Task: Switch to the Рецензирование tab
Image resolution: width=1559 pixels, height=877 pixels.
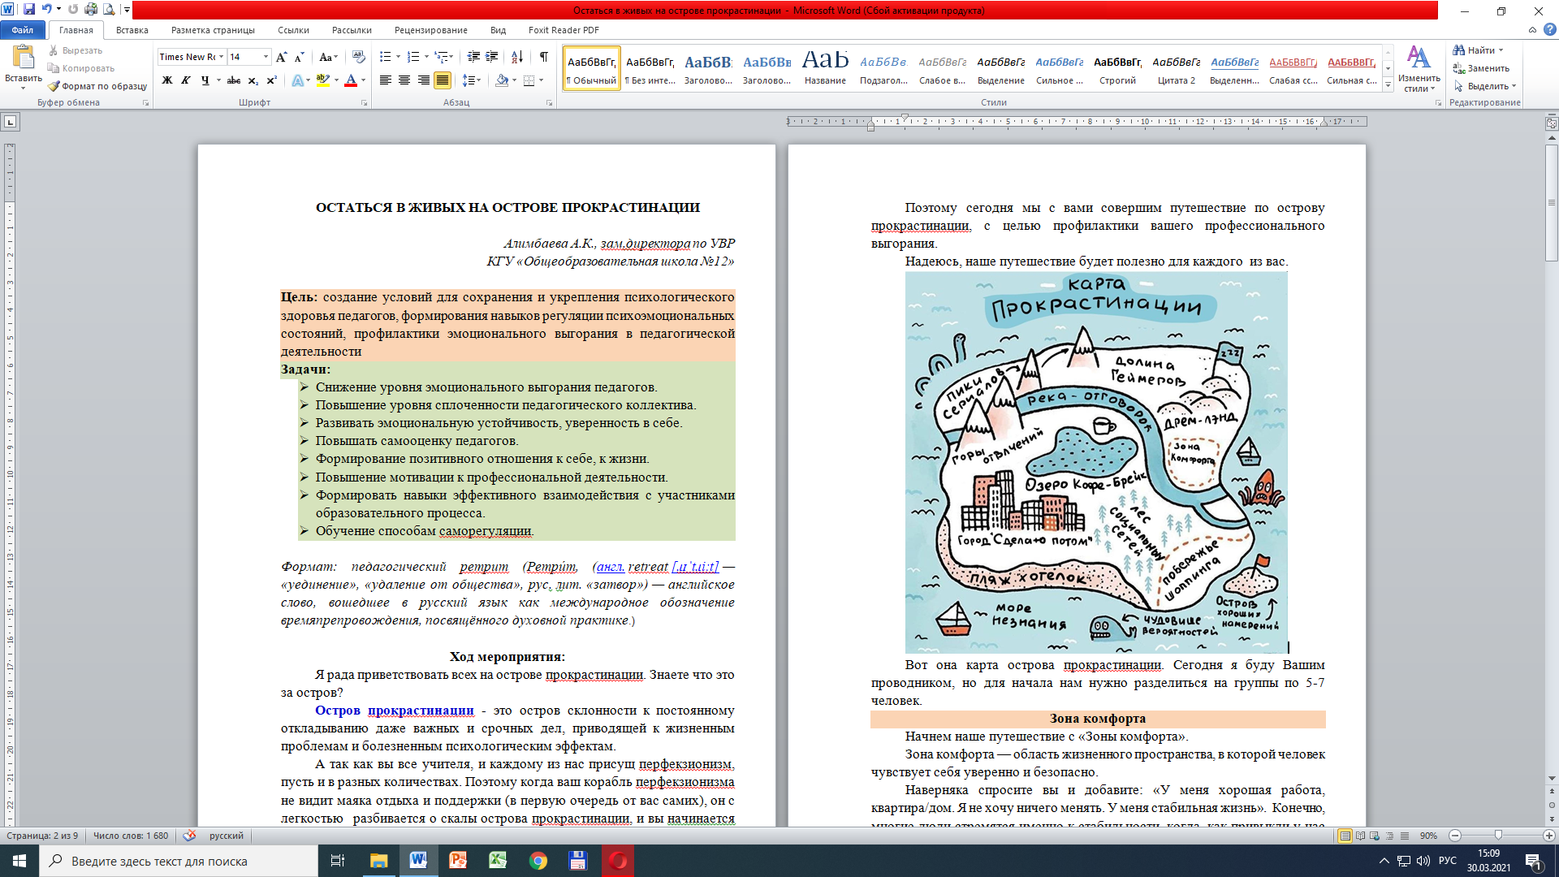Action: click(x=430, y=30)
